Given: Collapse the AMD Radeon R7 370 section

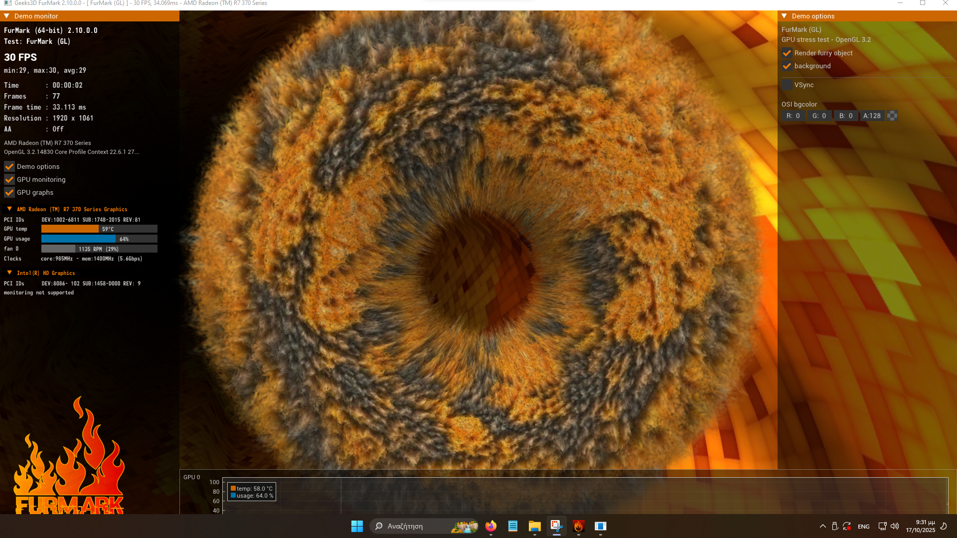Looking at the screenshot, I should pyautogui.click(x=9, y=209).
